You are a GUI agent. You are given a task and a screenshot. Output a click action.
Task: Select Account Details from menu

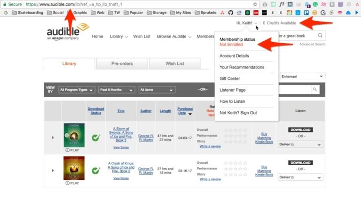234,56
